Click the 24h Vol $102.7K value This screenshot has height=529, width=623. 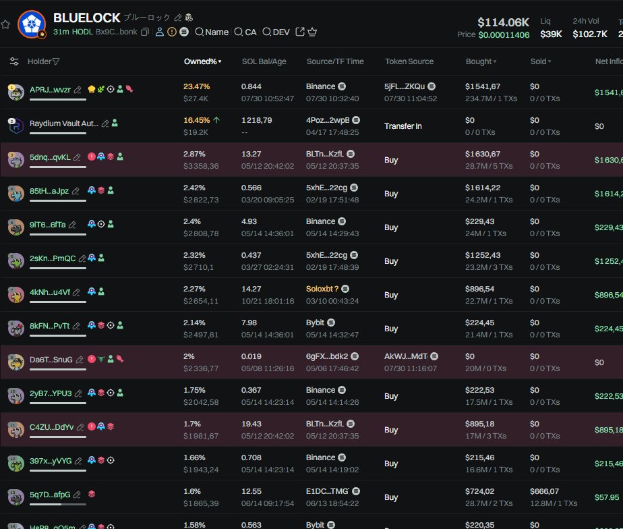pyautogui.click(x=590, y=34)
